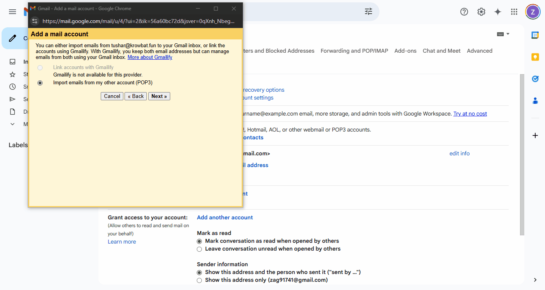
Task: Open the Snoozed clock icon in sidebar
Action: pos(12,87)
